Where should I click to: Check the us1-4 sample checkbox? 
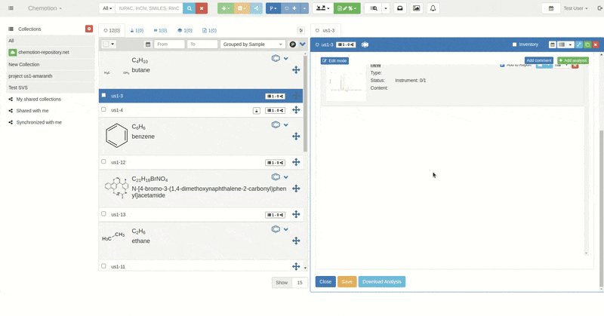[x=103, y=109]
